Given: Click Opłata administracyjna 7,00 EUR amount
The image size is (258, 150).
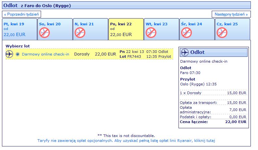Looking at the screenshot, I should click(x=238, y=110).
